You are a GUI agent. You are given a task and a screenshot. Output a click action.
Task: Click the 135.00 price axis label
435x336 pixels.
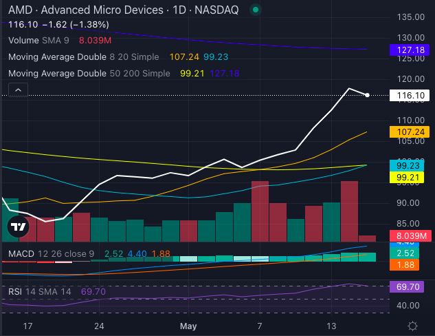pyautogui.click(x=410, y=17)
